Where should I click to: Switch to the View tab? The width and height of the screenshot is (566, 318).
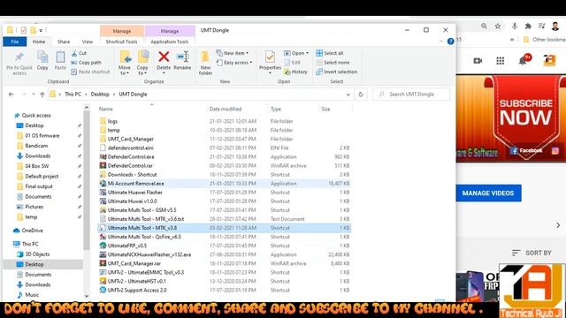[x=88, y=42]
